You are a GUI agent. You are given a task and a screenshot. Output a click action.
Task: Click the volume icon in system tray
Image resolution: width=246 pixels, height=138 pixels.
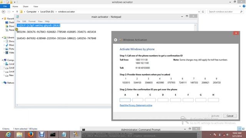point(228,135)
